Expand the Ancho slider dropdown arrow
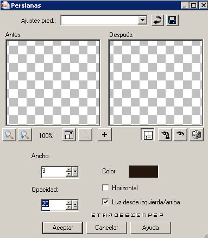Screen dimensions: 208x238 coord(75,172)
